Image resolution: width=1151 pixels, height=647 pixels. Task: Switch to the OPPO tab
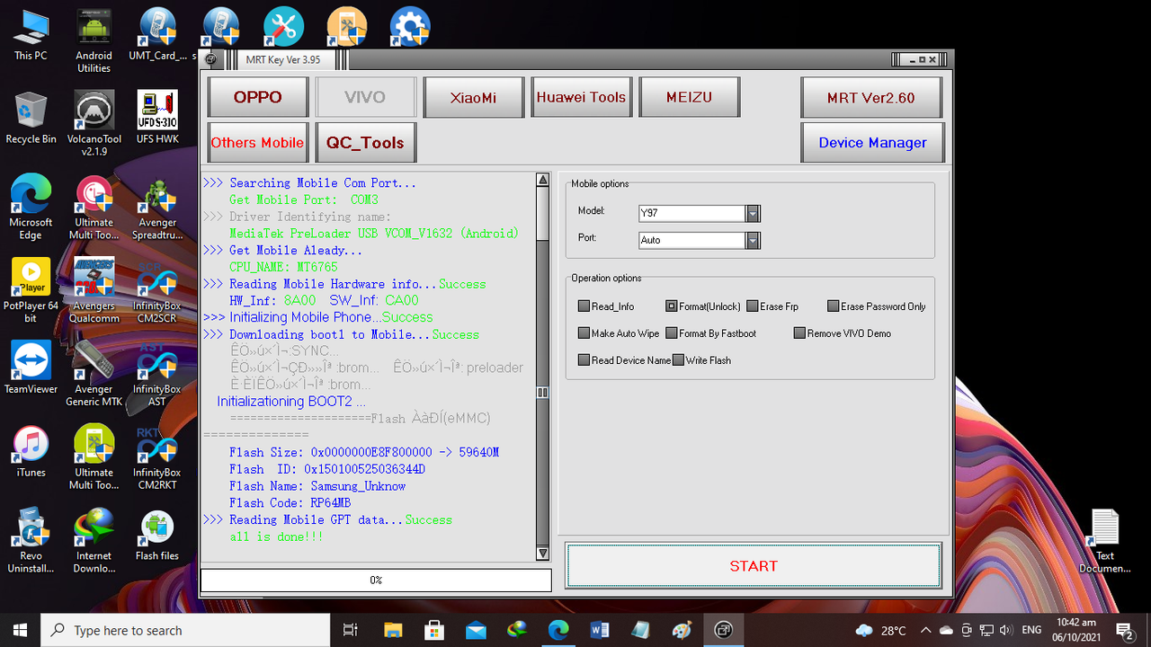(x=258, y=97)
